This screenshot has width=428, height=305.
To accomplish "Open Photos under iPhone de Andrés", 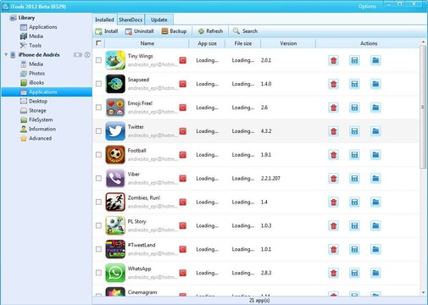I will tap(32, 73).
